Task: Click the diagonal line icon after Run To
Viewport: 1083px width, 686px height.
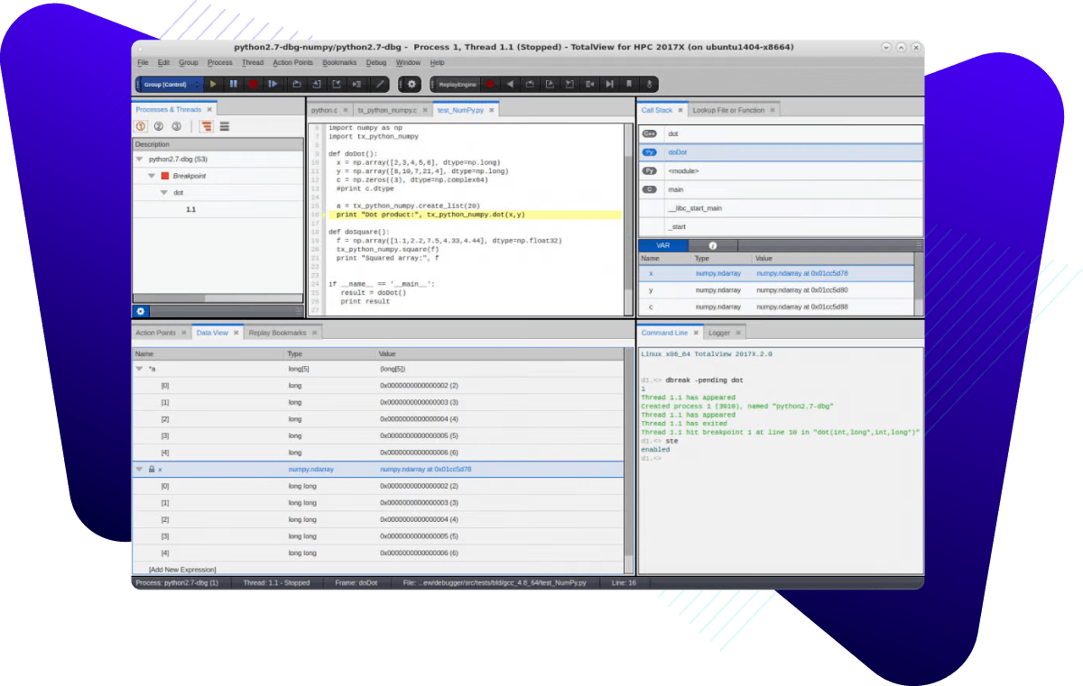Action: point(380,84)
